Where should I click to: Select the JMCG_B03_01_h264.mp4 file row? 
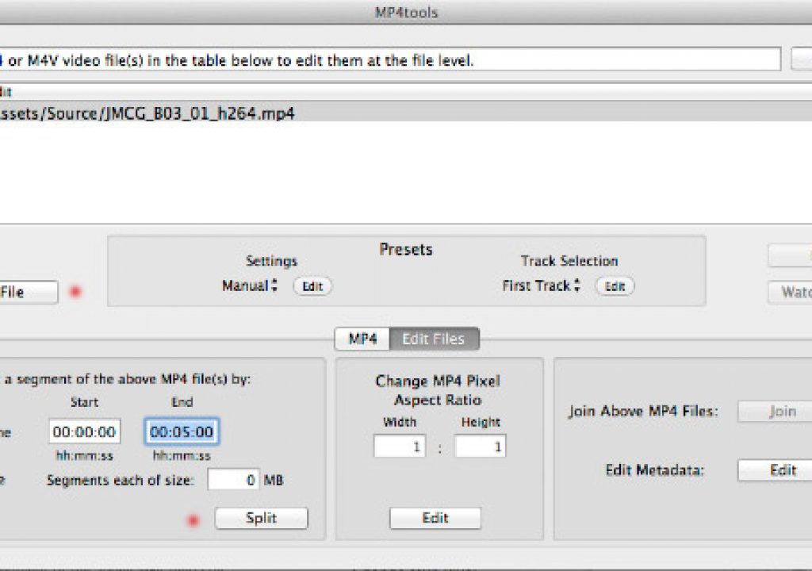tap(406, 113)
